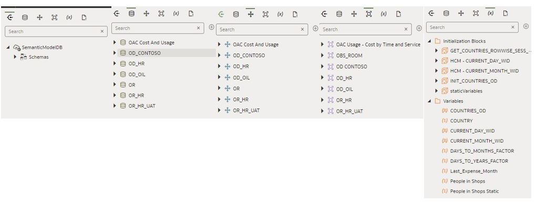Select the COUNTRIES_OD variable
Image resolution: width=537 pixels, height=202 pixels.
(468, 111)
